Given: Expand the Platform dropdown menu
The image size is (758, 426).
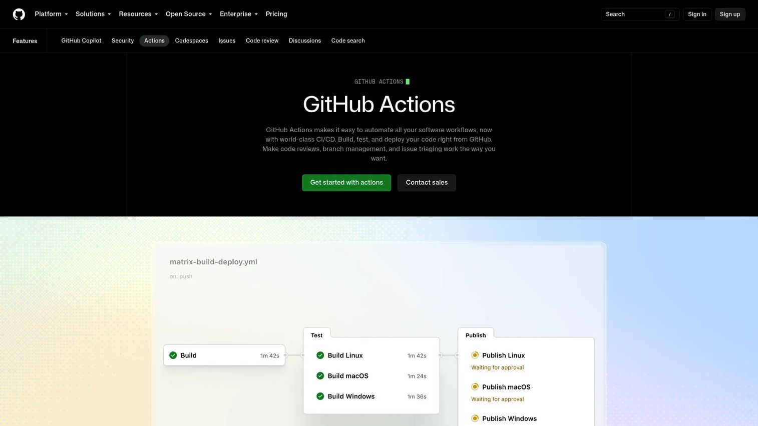Looking at the screenshot, I should coord(51,14).
